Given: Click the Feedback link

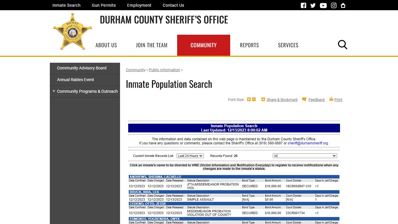Looking at the screenshot, I should 316,99.
